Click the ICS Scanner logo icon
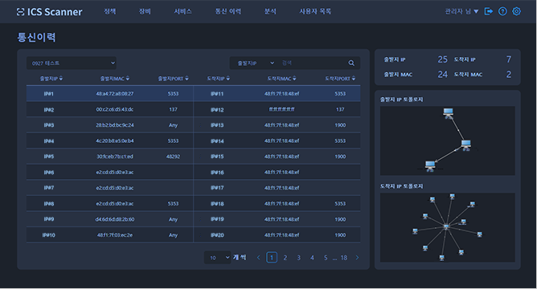 20,12
